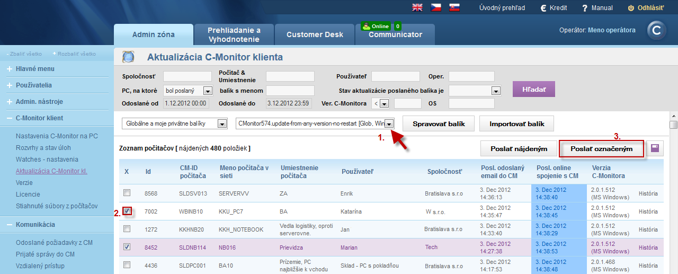This screenshot has height=274, width=678.
Task: Open Watches - nastavenia
Action: tap(47, 160)
